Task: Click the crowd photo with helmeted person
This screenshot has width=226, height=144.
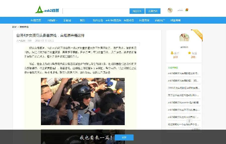Action: coord(83,102)
